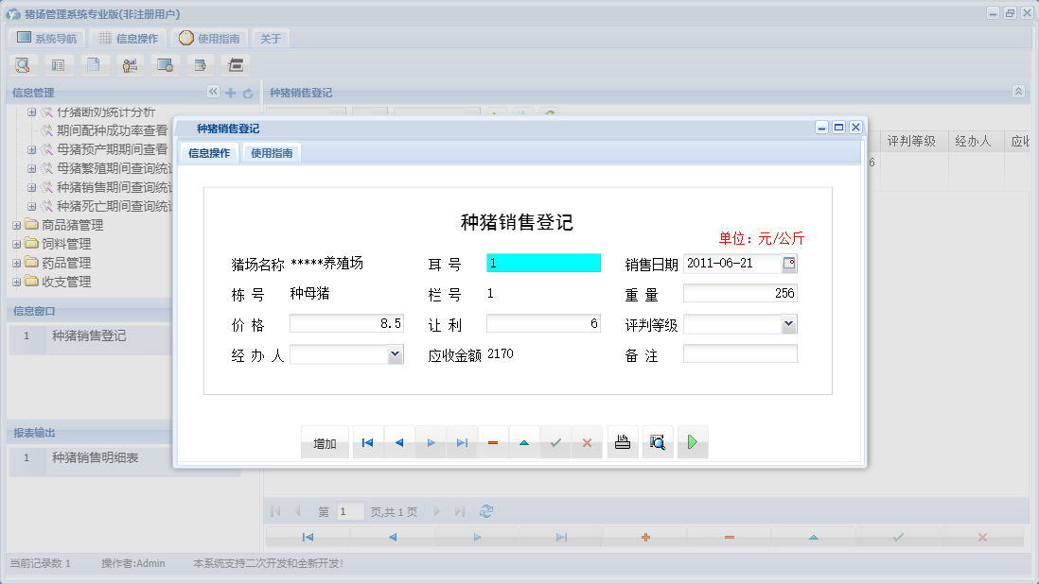The width and height of the screenshot is (1039, 584).
Task: Select the search/query toolbar icon
Action: click(x=23, y=64)
